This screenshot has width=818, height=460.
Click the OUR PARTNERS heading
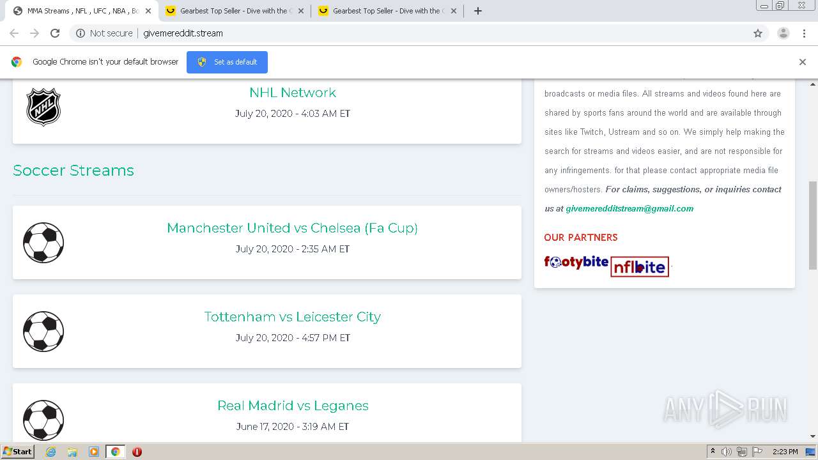coord(581,237)
